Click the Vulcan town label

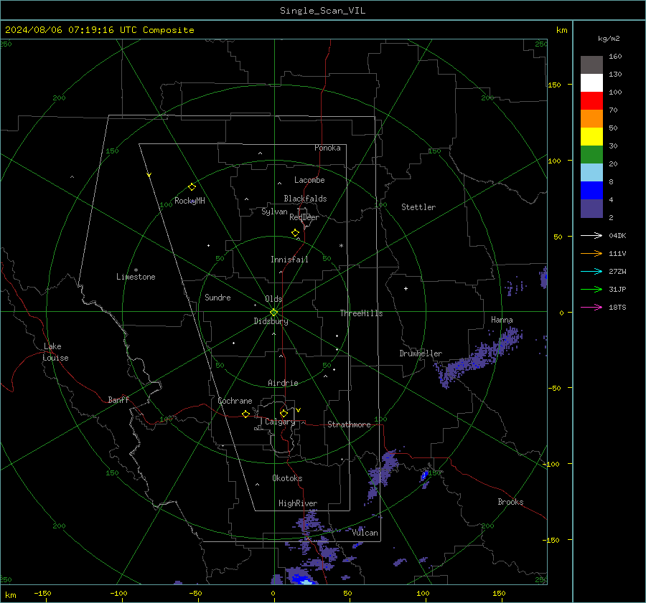click(x=365, y=533)
